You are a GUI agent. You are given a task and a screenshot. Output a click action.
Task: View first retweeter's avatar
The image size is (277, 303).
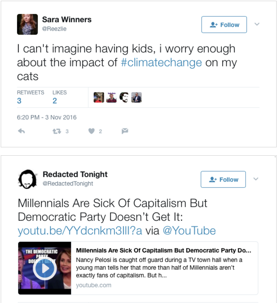(x=99, y=97)
